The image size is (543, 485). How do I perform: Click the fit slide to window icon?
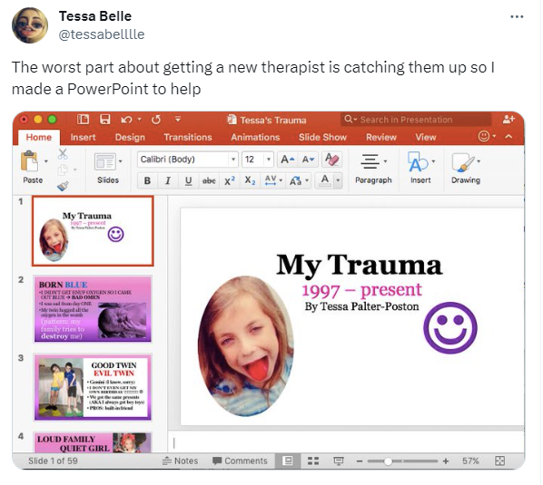point(499,461)
